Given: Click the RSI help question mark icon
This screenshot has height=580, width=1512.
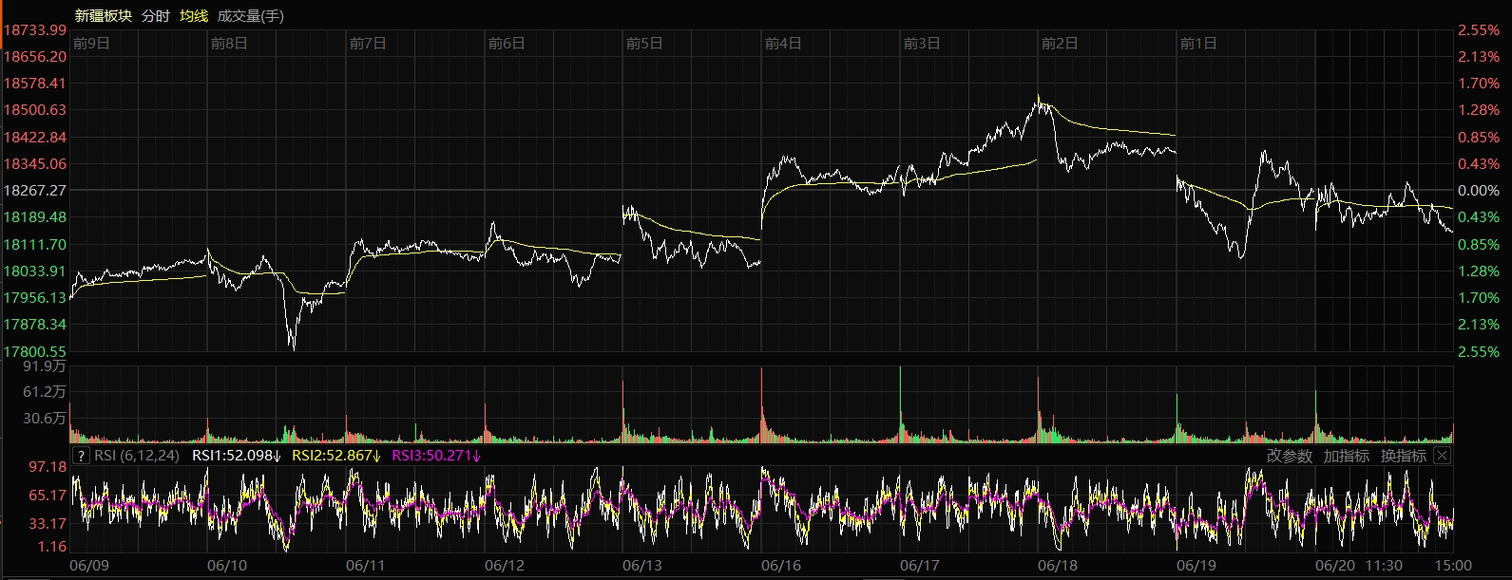Looking at the screenshot, I should click(x=81, y=456).
